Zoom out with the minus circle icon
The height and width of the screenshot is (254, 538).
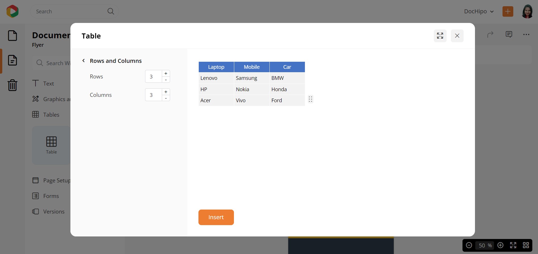pyautogui.click(x=469, y=245)
